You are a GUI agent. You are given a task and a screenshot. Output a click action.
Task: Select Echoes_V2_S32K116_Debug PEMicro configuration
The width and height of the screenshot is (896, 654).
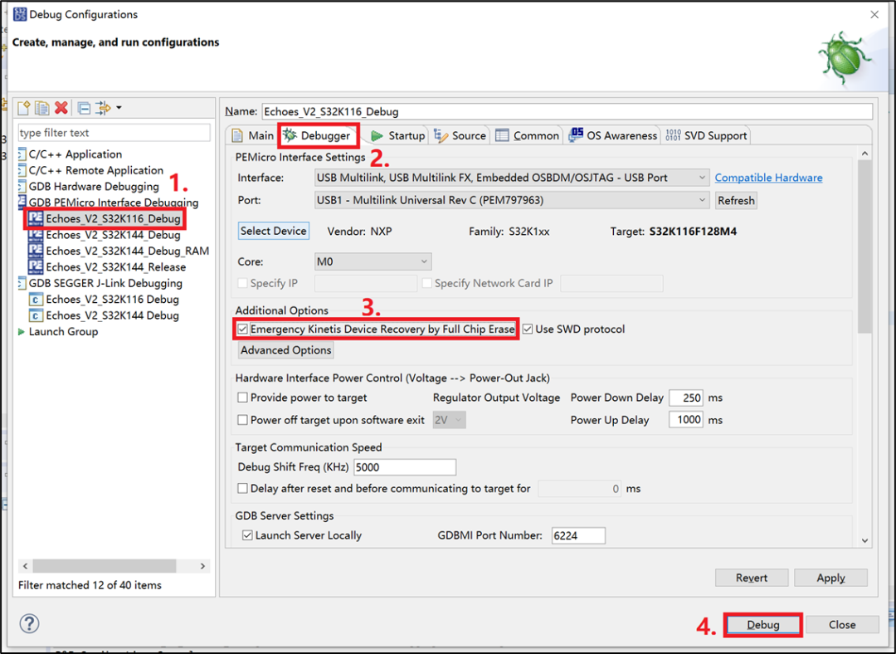coord(113,218)
